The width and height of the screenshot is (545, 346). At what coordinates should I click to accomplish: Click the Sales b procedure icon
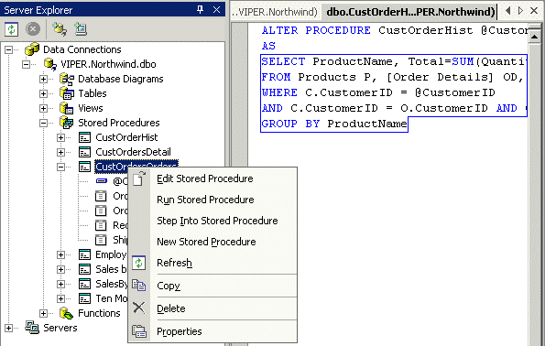click(x=84, y=270)
